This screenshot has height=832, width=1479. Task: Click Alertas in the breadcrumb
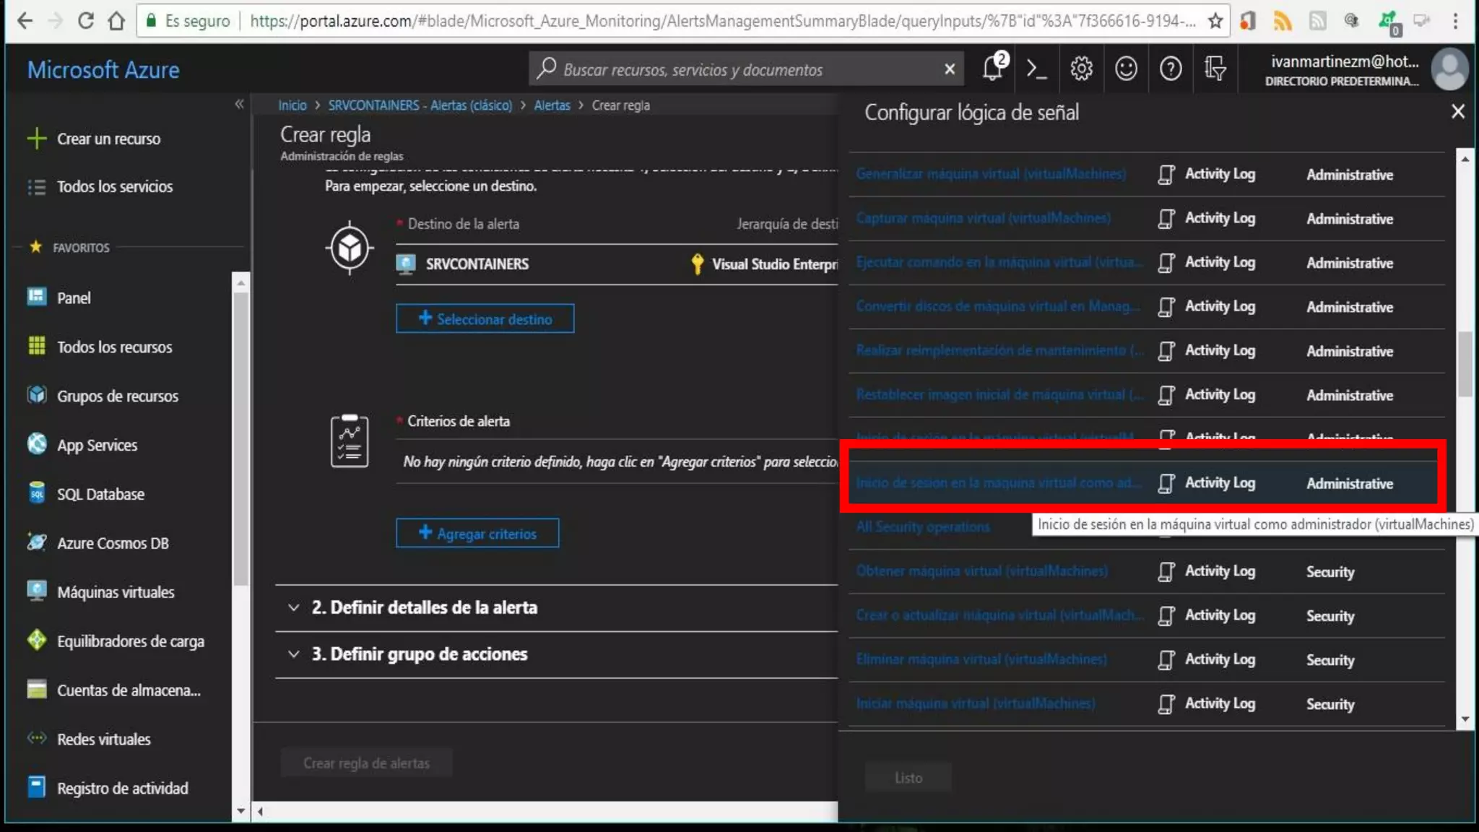coord(552,105)
